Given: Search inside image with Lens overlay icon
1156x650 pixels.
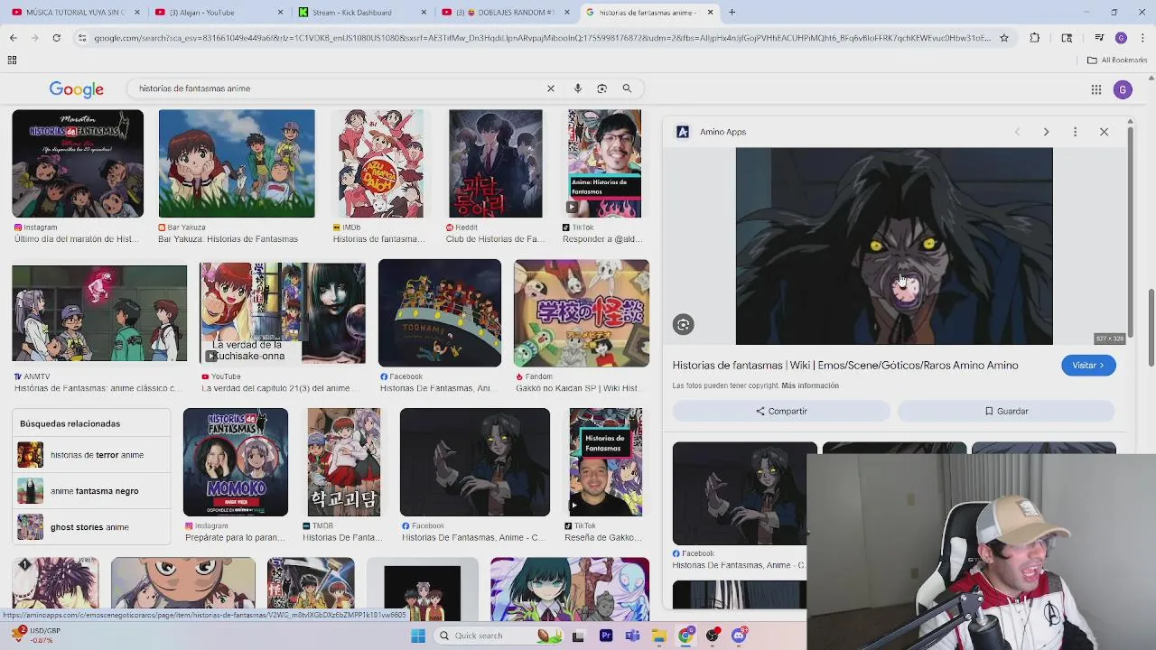Looking at the screenshot, I should pos(684,325).
